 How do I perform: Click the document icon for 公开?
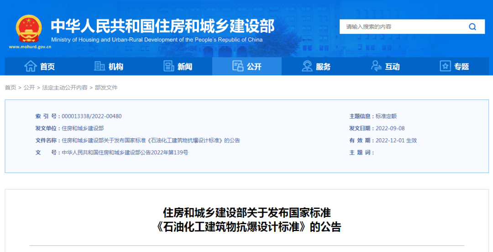click(x=238, y=66)
